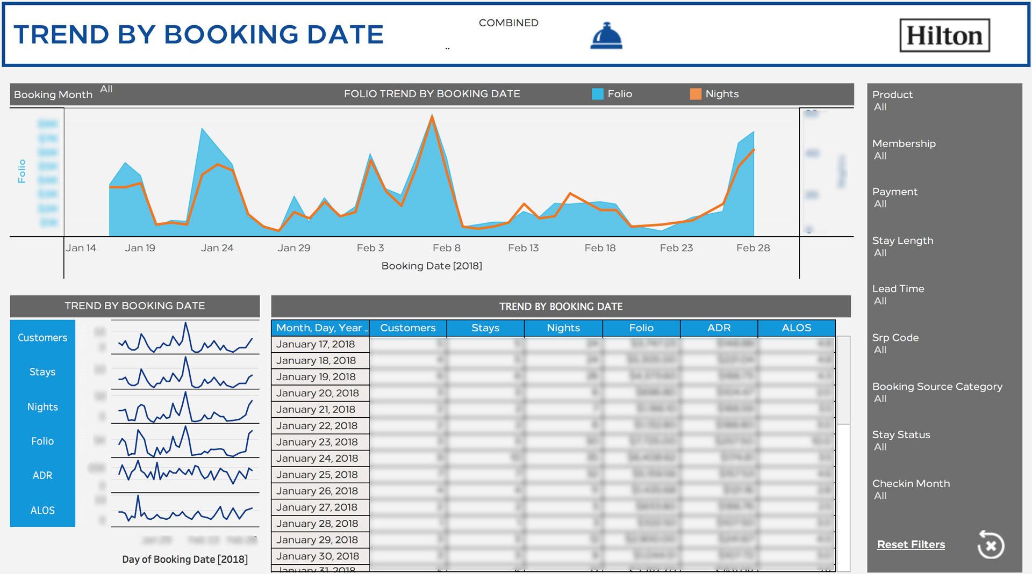Sort by Stays column header
The width and height of the screenshot is (1032, 574).
485,328
